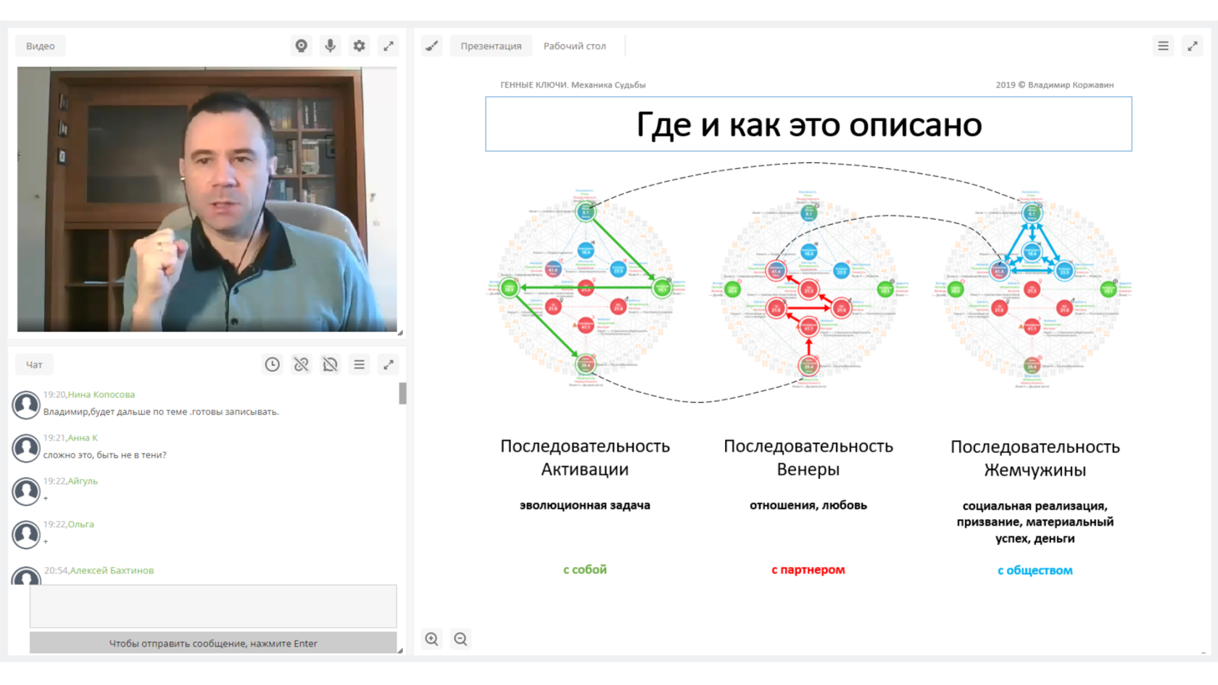Open the presentation hamburger menu
The width and height of the screenshot is (1218, 685).
pos(1163,46)
